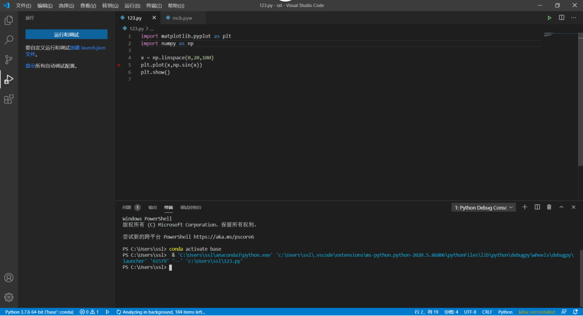Maximize the panel with chevron toggle
This screenshot has height=316, width=583.
pos(561,207)
